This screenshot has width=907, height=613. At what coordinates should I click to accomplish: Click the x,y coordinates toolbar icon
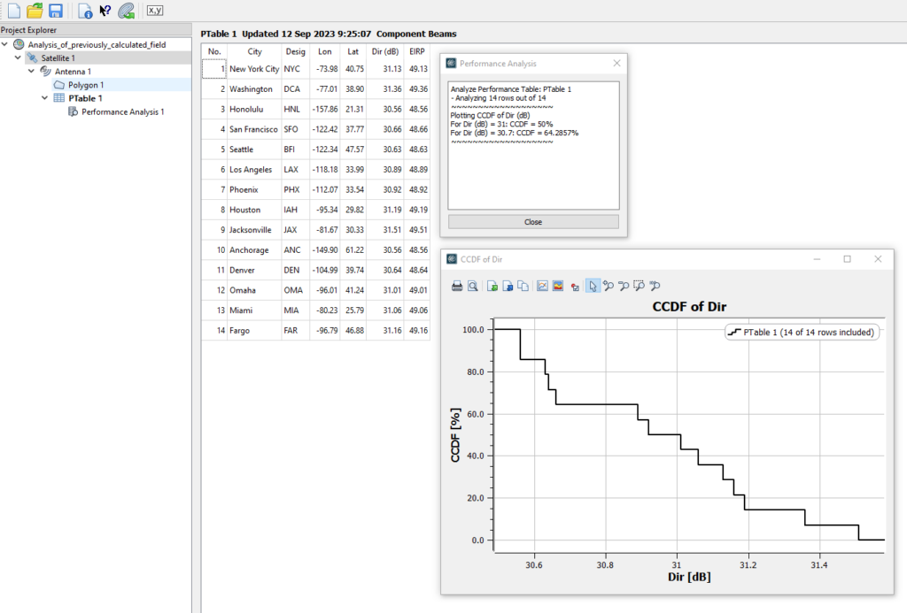pos(154,11)
